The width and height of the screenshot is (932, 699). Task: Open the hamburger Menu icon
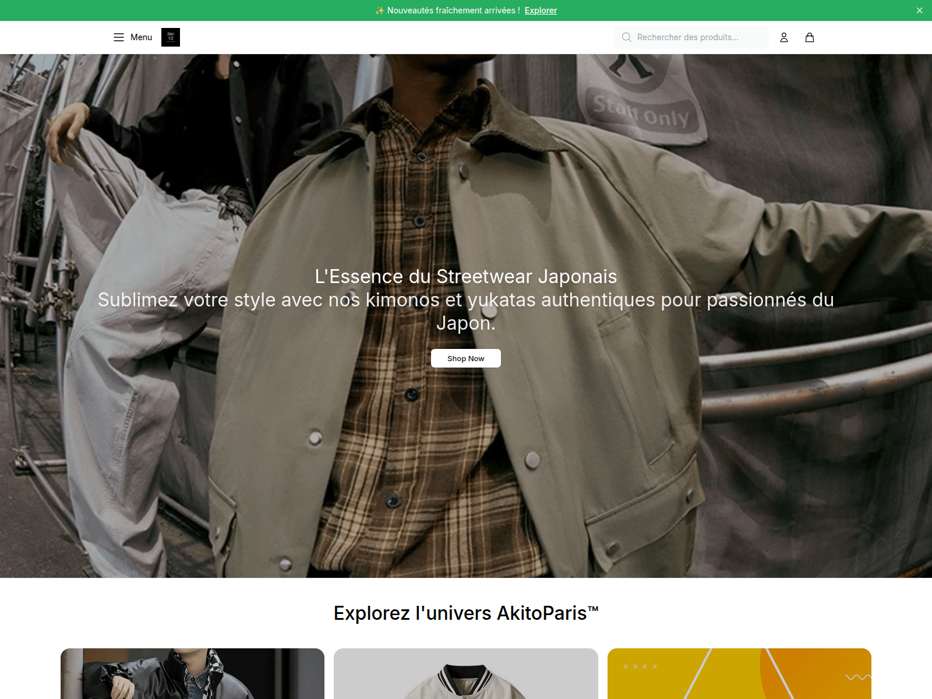click(119, 37)
